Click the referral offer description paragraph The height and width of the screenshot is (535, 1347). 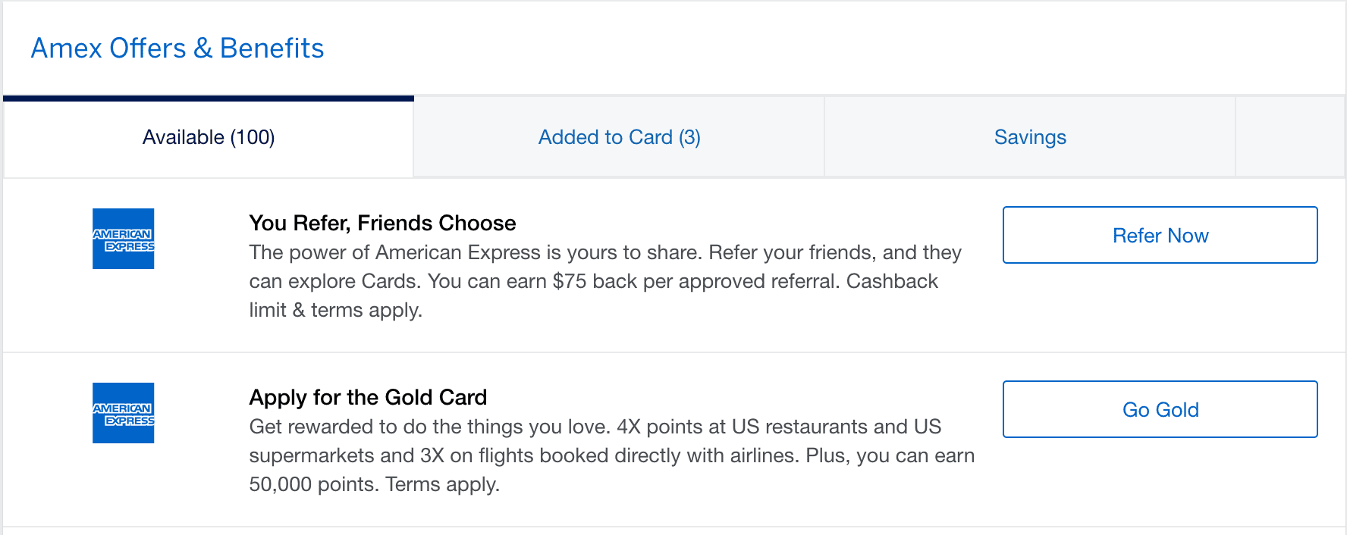click(605, 281)
